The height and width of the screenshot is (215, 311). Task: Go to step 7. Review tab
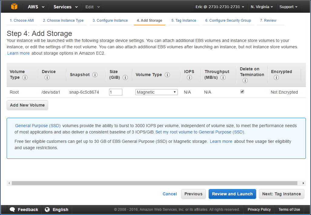(x=268, y=21)
